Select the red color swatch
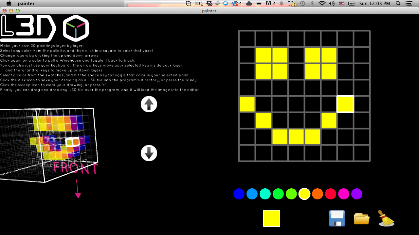Screen dimensions: 419x235 coord(331,194)
